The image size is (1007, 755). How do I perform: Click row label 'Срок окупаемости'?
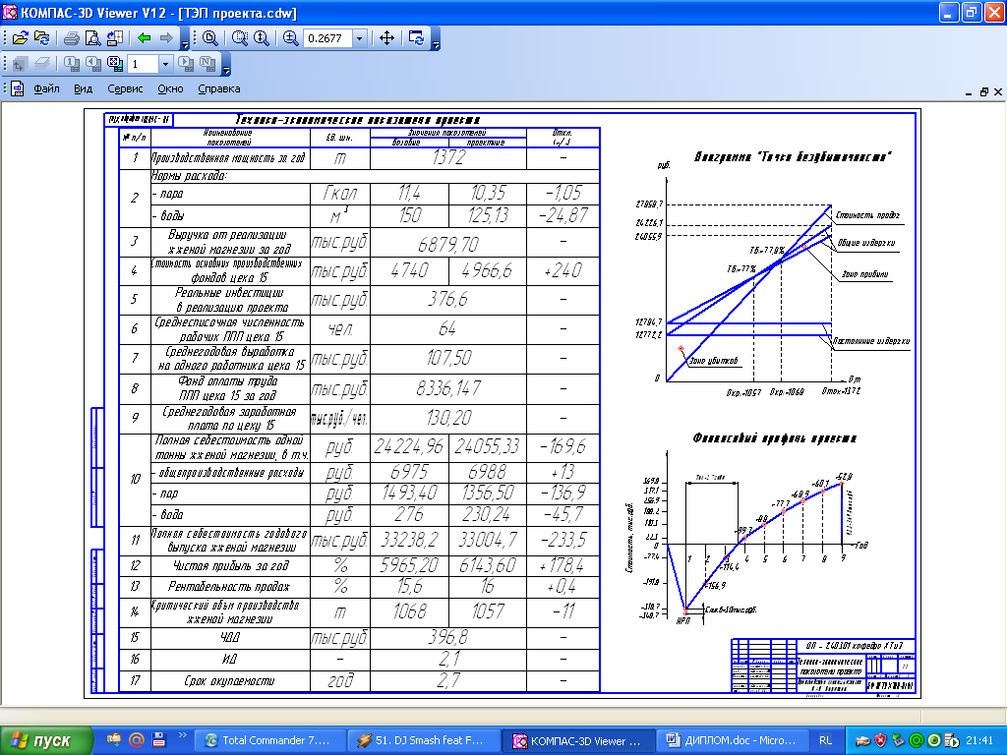[x=229, y=680]
